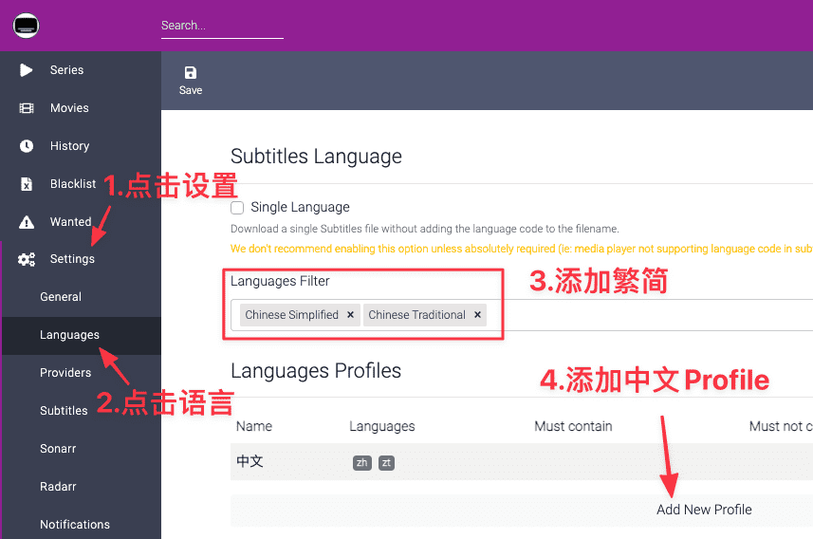813x539 pixels.
Task: Open Subtitles settings
Action: (64, 410)
